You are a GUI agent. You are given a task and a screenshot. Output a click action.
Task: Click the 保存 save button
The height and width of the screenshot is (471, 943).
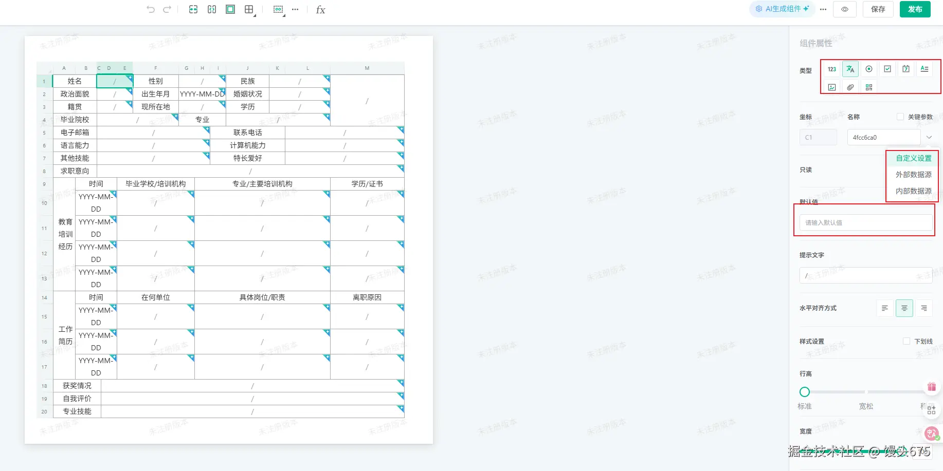click(878, 9)
